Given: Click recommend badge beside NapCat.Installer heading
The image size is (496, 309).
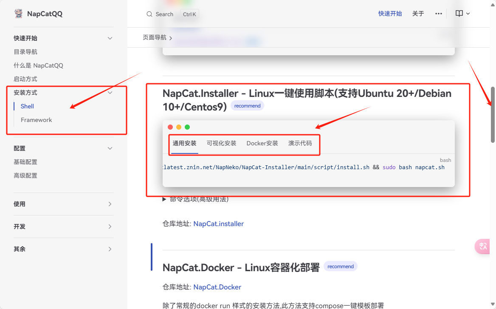Looking at the screenshot, I should (x=248, y=106).
